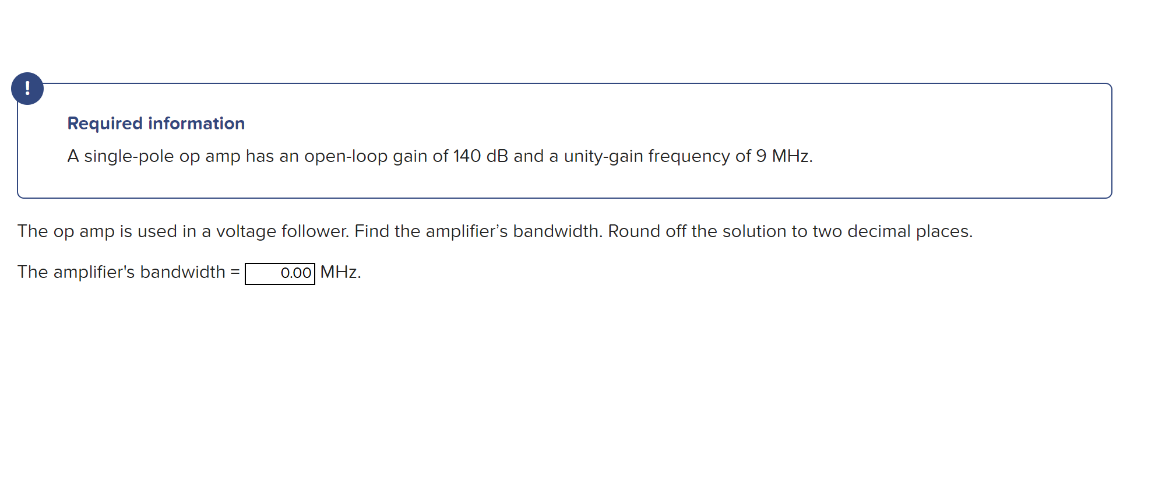The image size is (1162, 493).
Task: Click the circular icon attached to the panel
Action: [27, 89]
